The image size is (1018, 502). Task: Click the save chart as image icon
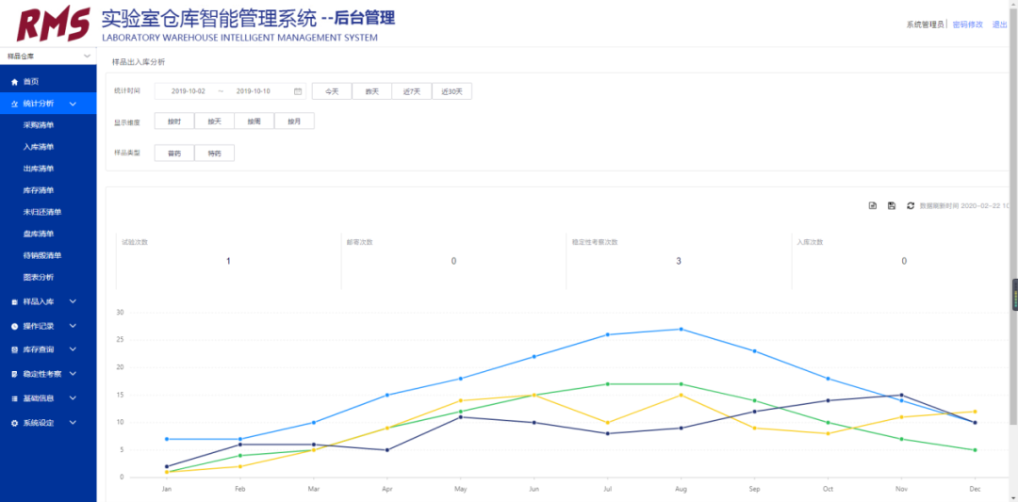point(892,205)
